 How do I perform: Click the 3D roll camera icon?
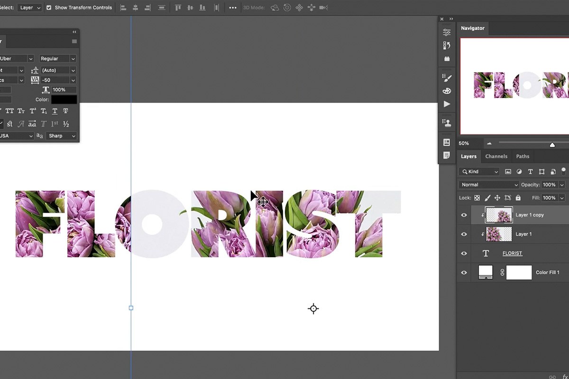click(287, 8)
